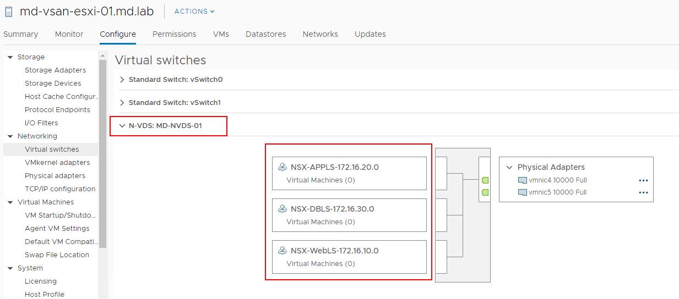Collapse the Networking tree section
Image resolution: width=679 pixels, height=299 pixels.
coord(10,136)
